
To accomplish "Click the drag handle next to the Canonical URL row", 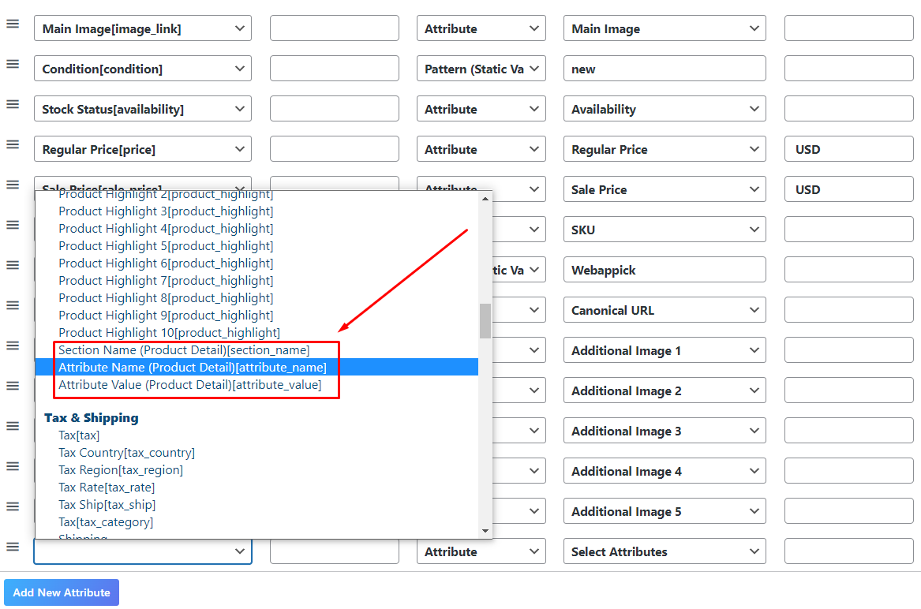I will (13, 304).
